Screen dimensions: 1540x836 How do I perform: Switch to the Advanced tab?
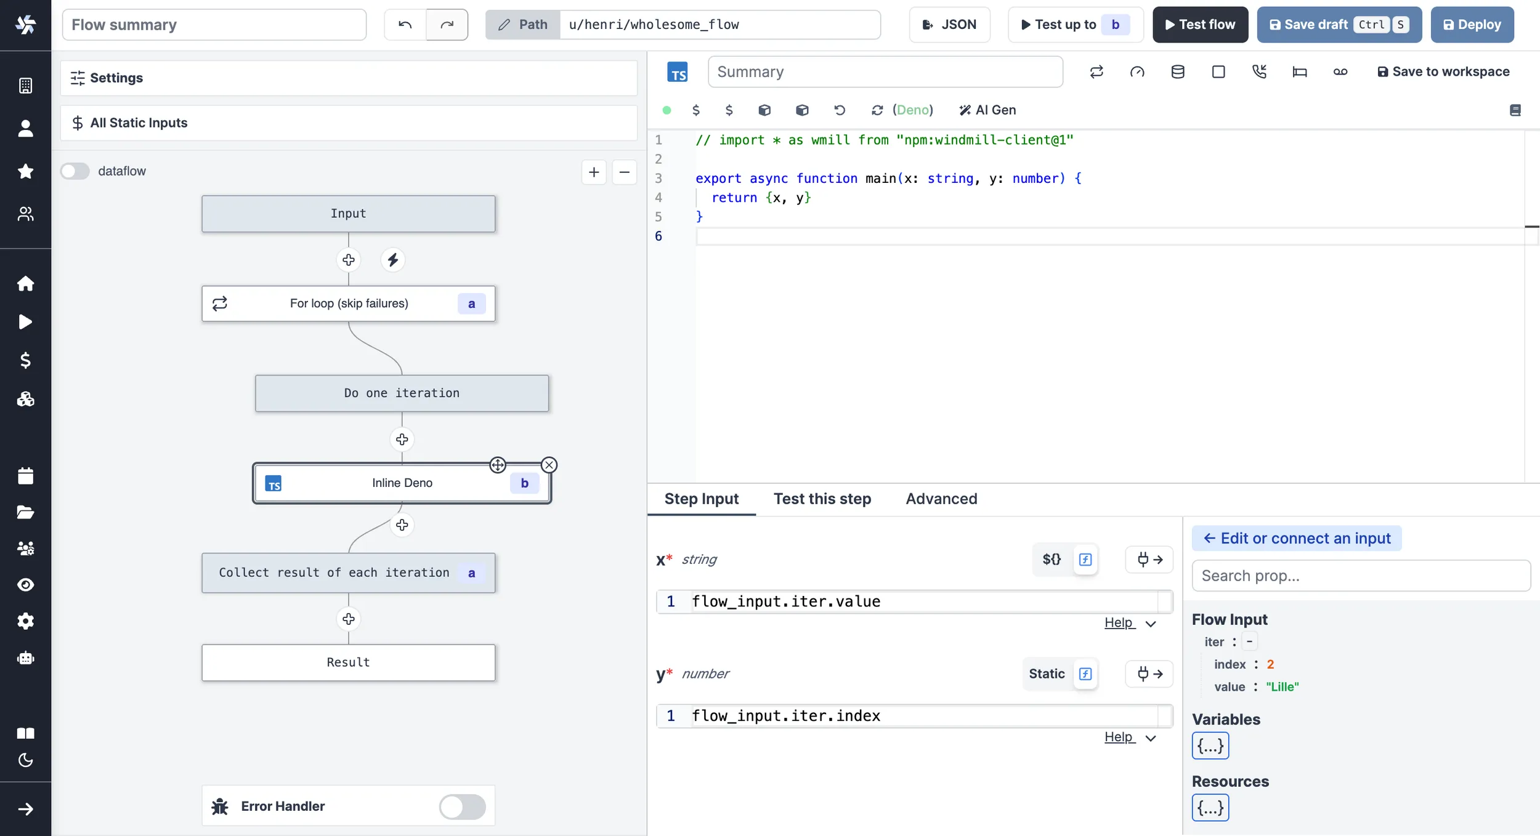[x=941, y=498]
